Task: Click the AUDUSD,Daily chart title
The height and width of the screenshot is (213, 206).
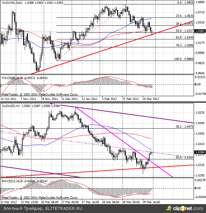Action: pos(11,3)
